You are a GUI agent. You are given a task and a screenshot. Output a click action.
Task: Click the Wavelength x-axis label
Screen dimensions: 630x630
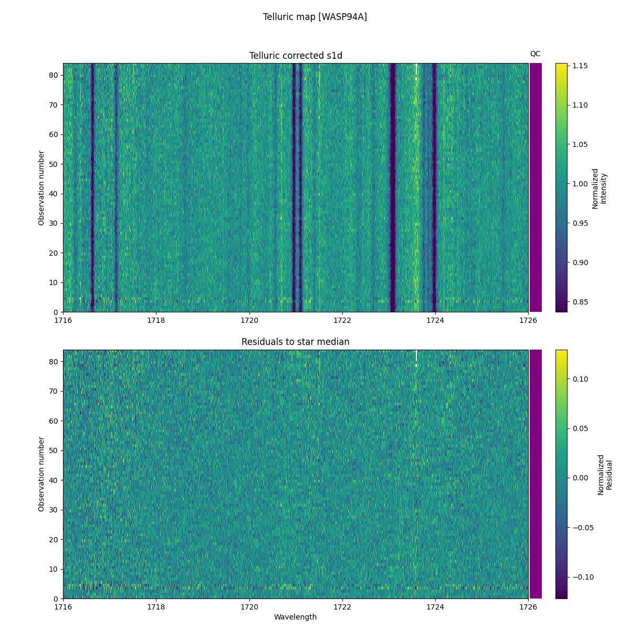pos(296,617)
